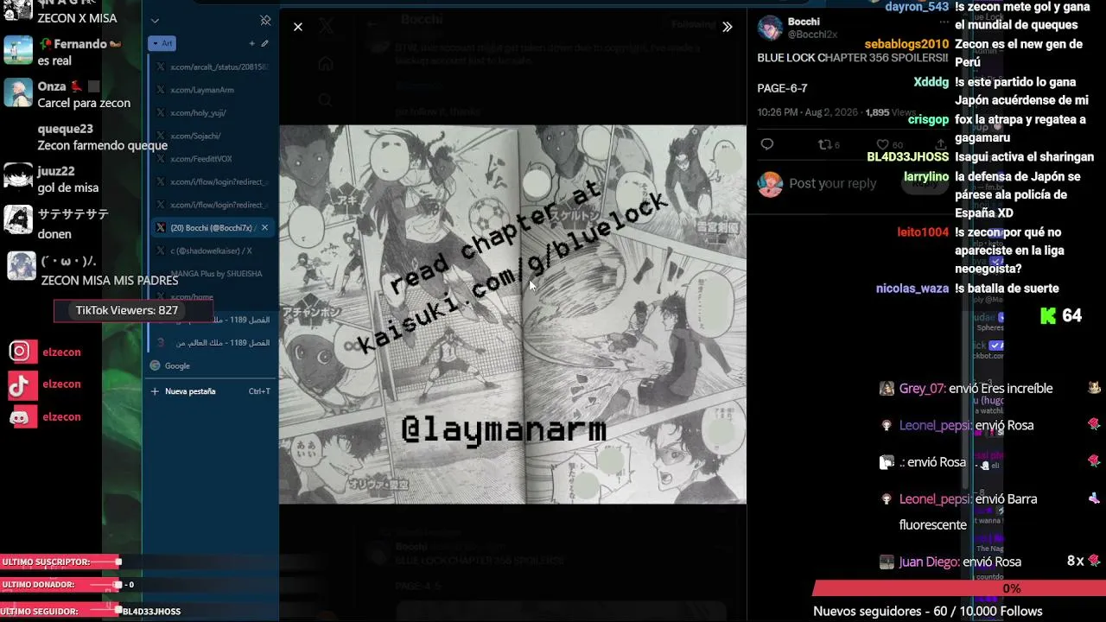1106x622 pixels.
Task: Click queque23 username in left chat
Action: point(65,129)
